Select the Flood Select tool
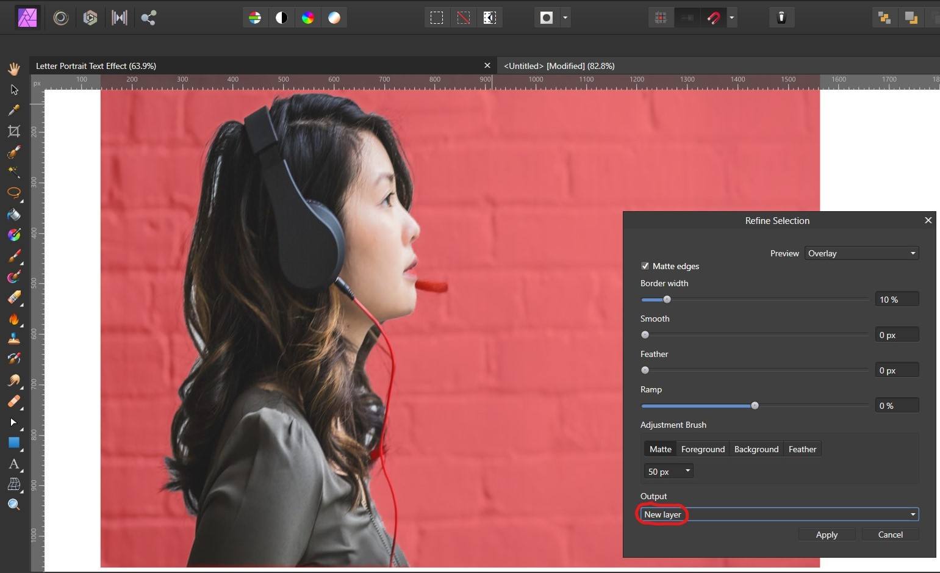Image resolution: width=940 pixels, height=573 pixels. pos(14,173)
